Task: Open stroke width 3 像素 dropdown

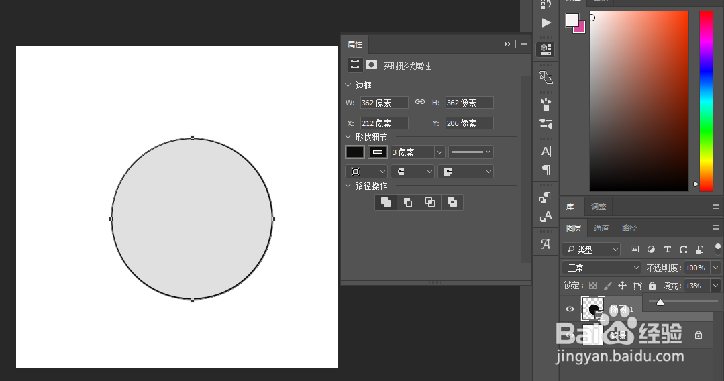Action: point(439,152)
